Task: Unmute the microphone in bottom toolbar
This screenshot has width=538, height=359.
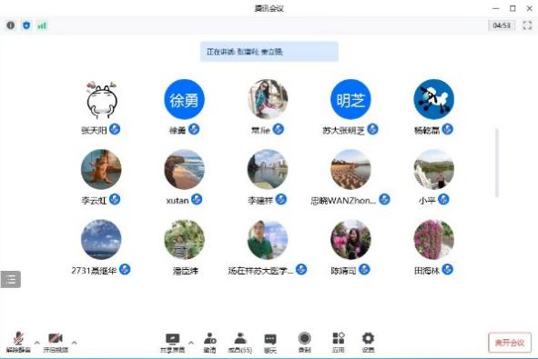Action: (x=18, y=342)
